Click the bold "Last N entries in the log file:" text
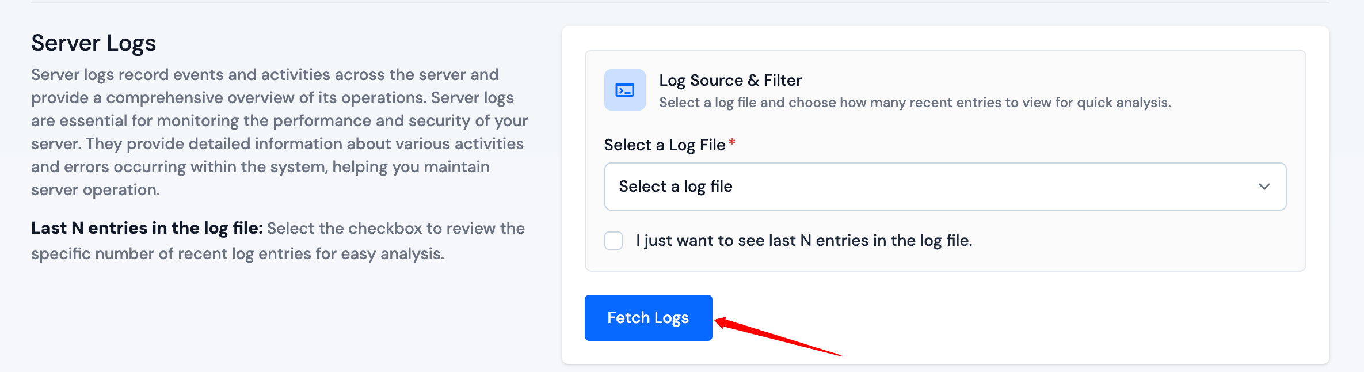This screenshot has width=1364, height=372. (147, 228)
